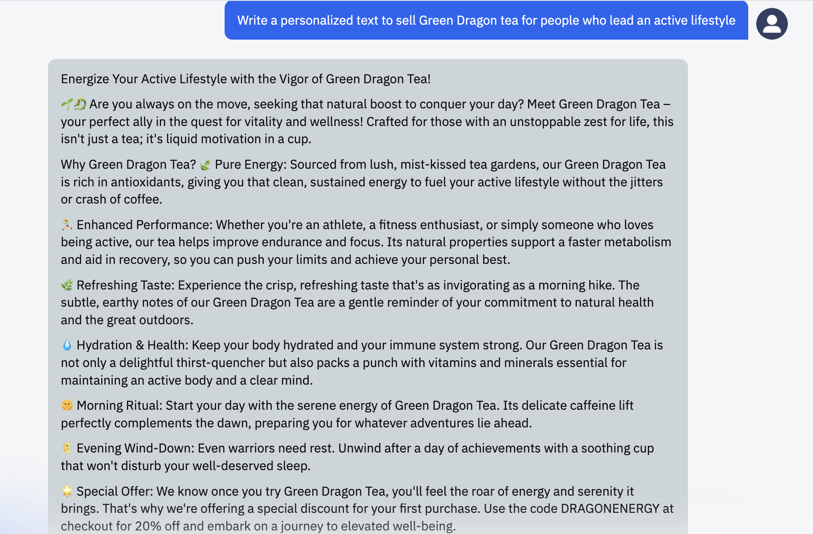
Task: Click the runner emoji beside 'Enhanced Performance'
Action: pos(67,225)
